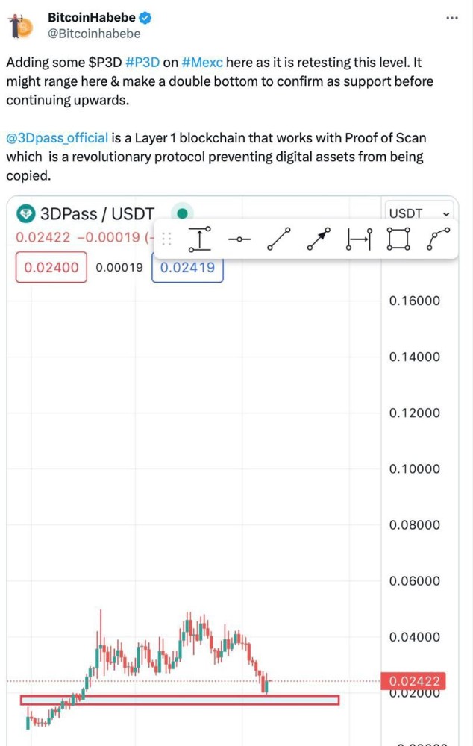Select the long position measure tool
473x746 pixels.
tap(199, 239)
